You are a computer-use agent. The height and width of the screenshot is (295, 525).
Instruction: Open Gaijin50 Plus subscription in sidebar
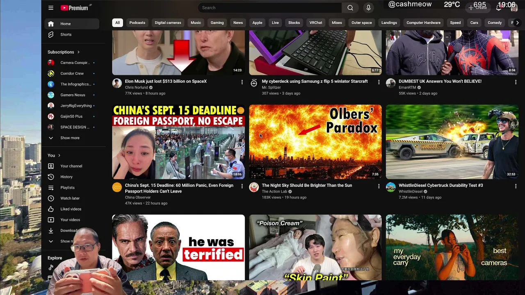coord(72,116)
